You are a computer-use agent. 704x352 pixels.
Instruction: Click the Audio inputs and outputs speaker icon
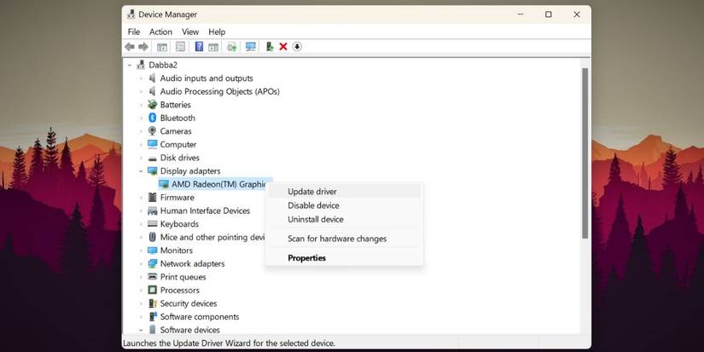[153, 78]
